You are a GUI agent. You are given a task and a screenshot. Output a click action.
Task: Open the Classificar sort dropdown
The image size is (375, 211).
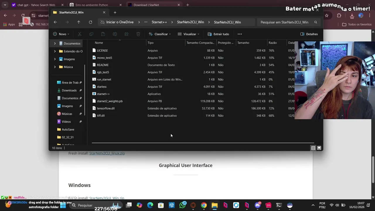[x=160, y=34]
